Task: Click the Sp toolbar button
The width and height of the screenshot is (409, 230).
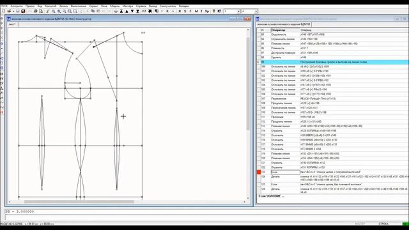Action: click(x=207, y=11)
